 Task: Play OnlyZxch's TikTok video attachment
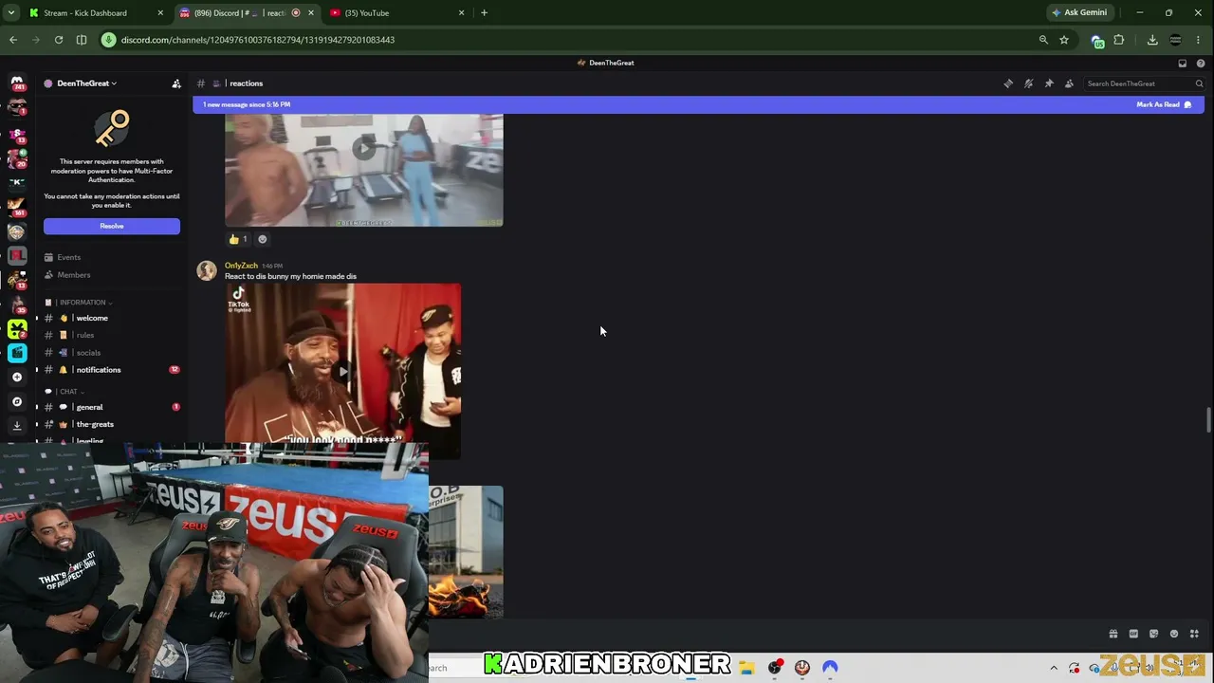[x=343, y=371]
